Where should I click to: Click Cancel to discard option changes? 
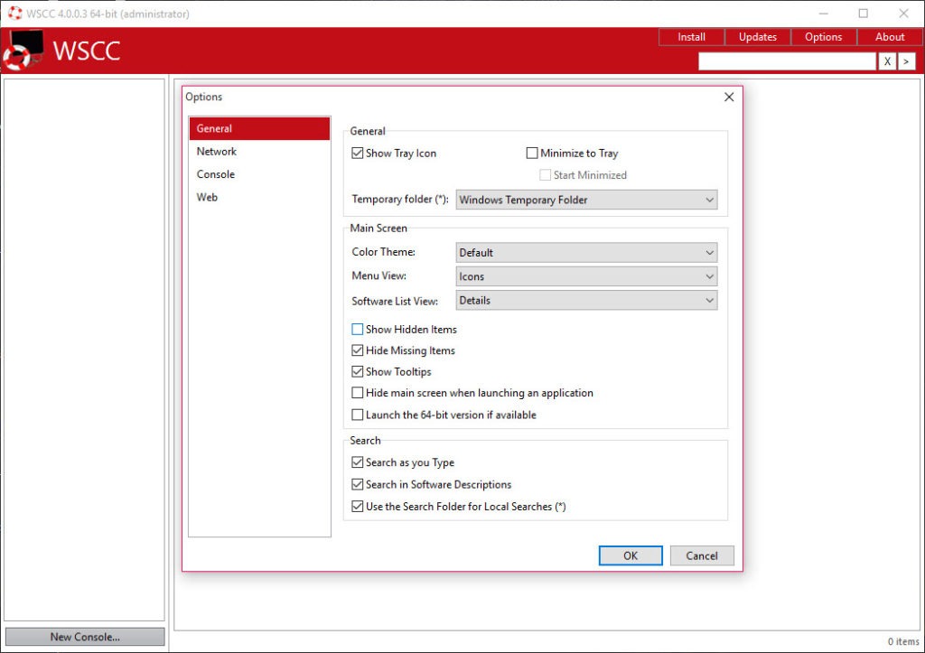pos(702,555)
